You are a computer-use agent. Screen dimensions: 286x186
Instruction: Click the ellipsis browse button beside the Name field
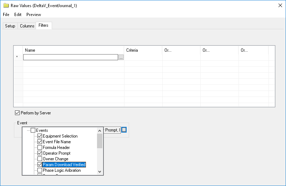[121, 57]
